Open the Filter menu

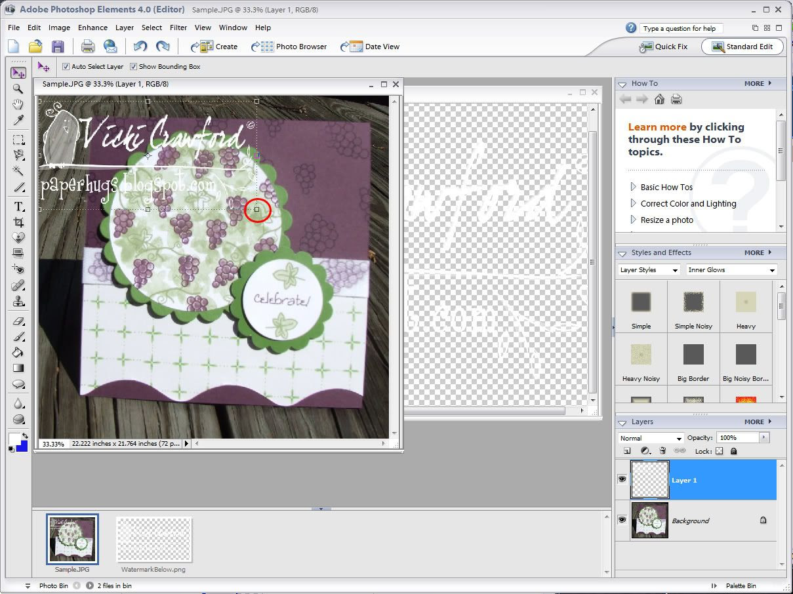click(x=178, y=28)
